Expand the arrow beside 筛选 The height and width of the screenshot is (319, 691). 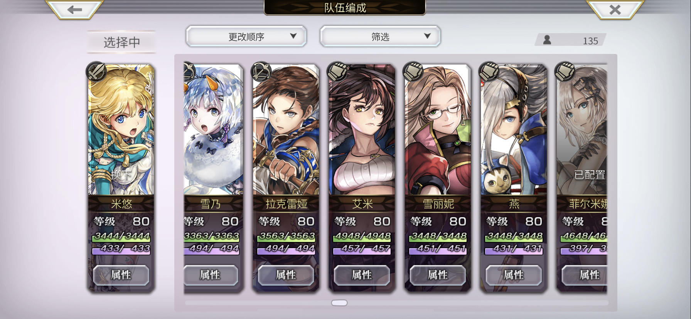[x=427, y=36]
